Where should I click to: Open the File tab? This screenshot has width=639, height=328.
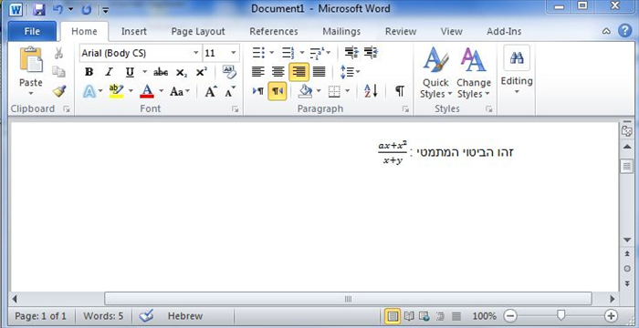(x=32, y=31)
